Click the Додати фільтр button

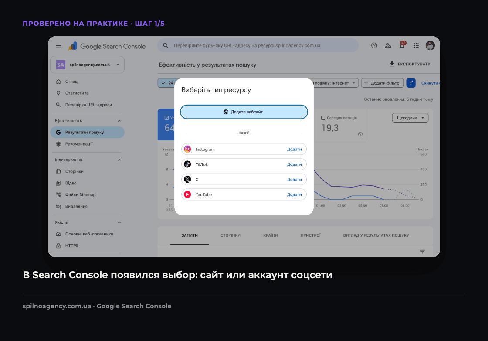(382, 83)
